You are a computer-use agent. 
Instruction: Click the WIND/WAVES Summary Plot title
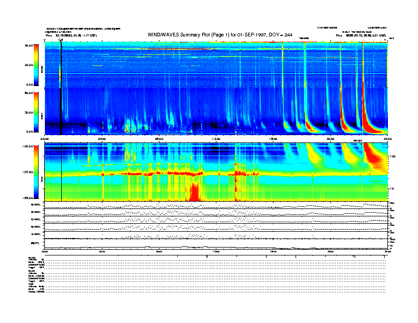(x=220, y=35)
